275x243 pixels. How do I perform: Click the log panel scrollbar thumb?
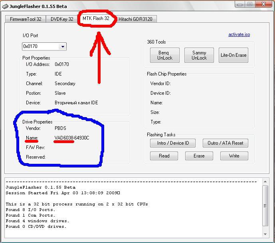265,206
